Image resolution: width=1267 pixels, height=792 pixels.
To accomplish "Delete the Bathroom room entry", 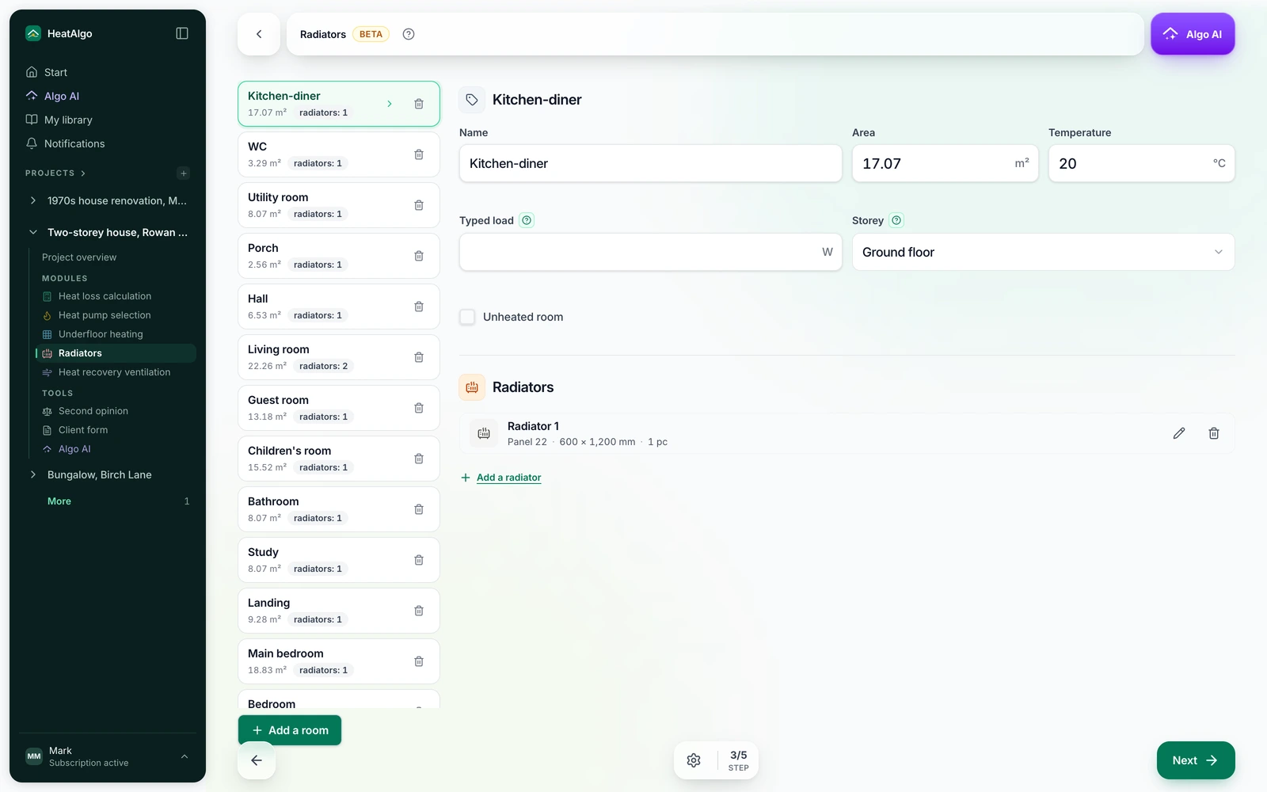I will pos(419,509).
